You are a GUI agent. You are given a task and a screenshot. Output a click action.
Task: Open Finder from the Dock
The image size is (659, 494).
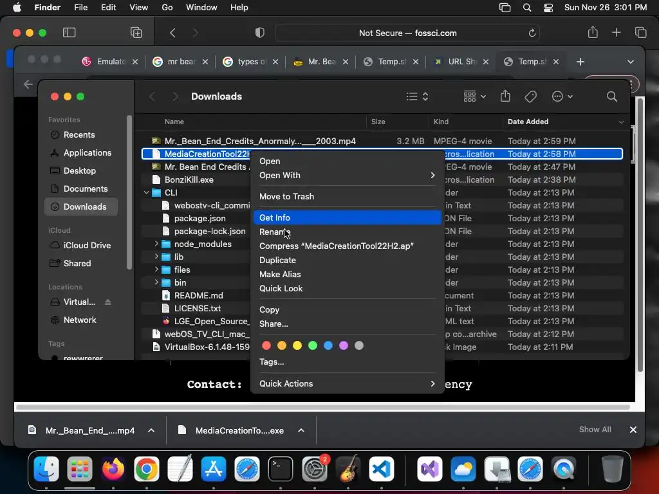pyautogui.click(x=46, y=468)
